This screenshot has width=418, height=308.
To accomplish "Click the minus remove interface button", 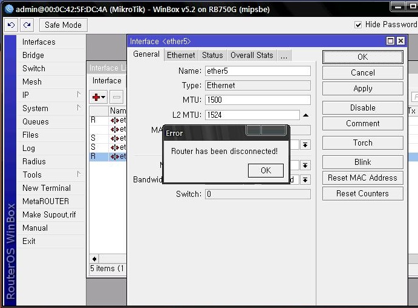I will tap(117, 97).
